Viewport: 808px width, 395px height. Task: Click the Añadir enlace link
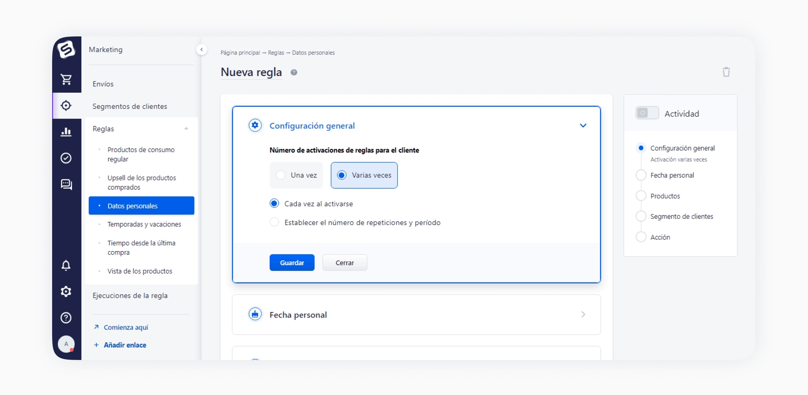tap(124, 345)
